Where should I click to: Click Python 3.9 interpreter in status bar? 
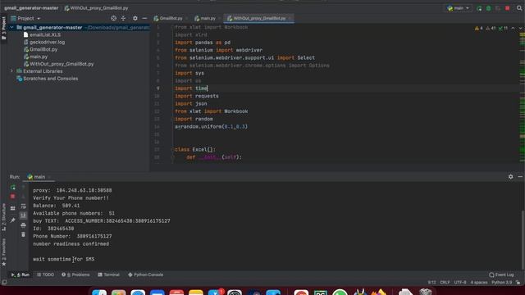(501, 282)
